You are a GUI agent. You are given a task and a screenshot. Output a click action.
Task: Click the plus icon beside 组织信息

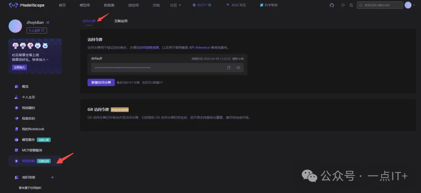52,177
